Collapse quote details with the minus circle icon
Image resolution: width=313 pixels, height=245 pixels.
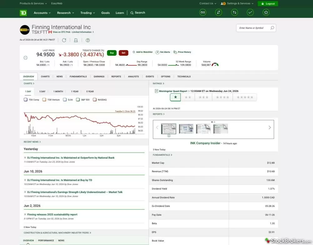coord(26,58)
